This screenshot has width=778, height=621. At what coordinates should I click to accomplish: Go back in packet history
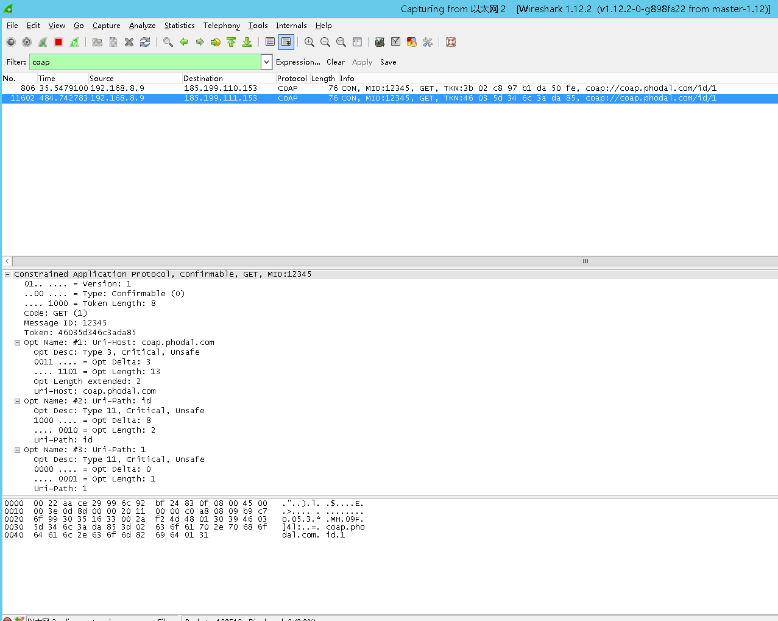pyautogui.click(x=183, y=42)
